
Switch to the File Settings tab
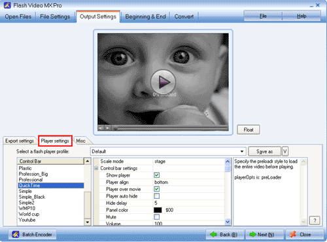point(55,16)
